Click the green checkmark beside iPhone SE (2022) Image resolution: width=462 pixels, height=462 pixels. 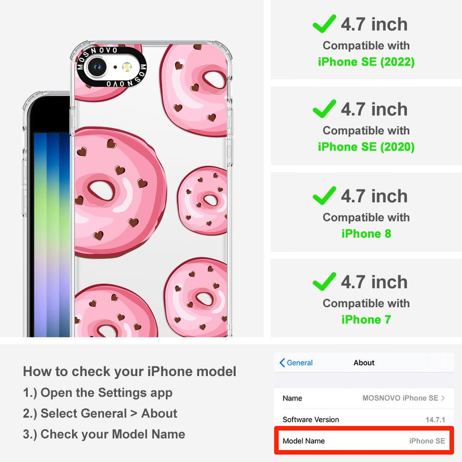coord(324,24)
